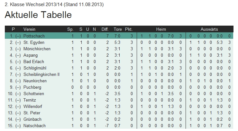Click the St. Peter team name
The height and width of the screenshot is (131, 238).
click(31, 113)
